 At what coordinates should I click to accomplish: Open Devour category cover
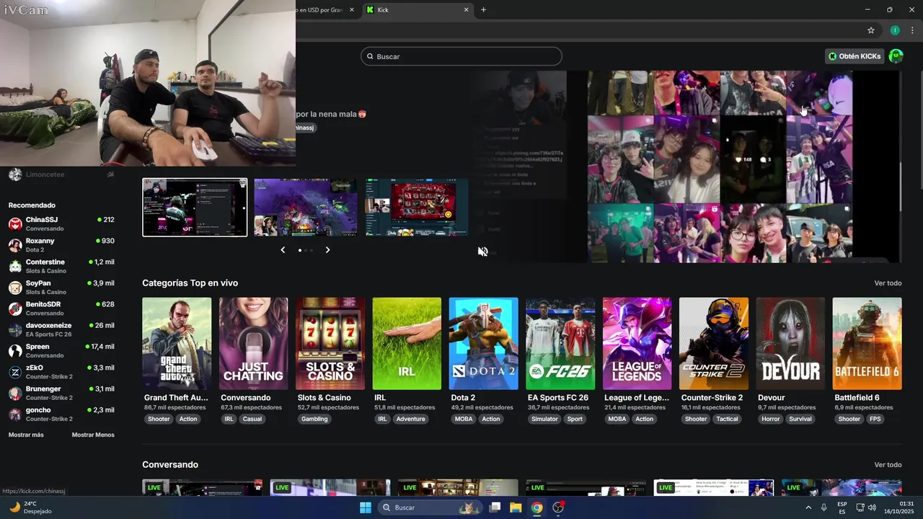[790, 344]
